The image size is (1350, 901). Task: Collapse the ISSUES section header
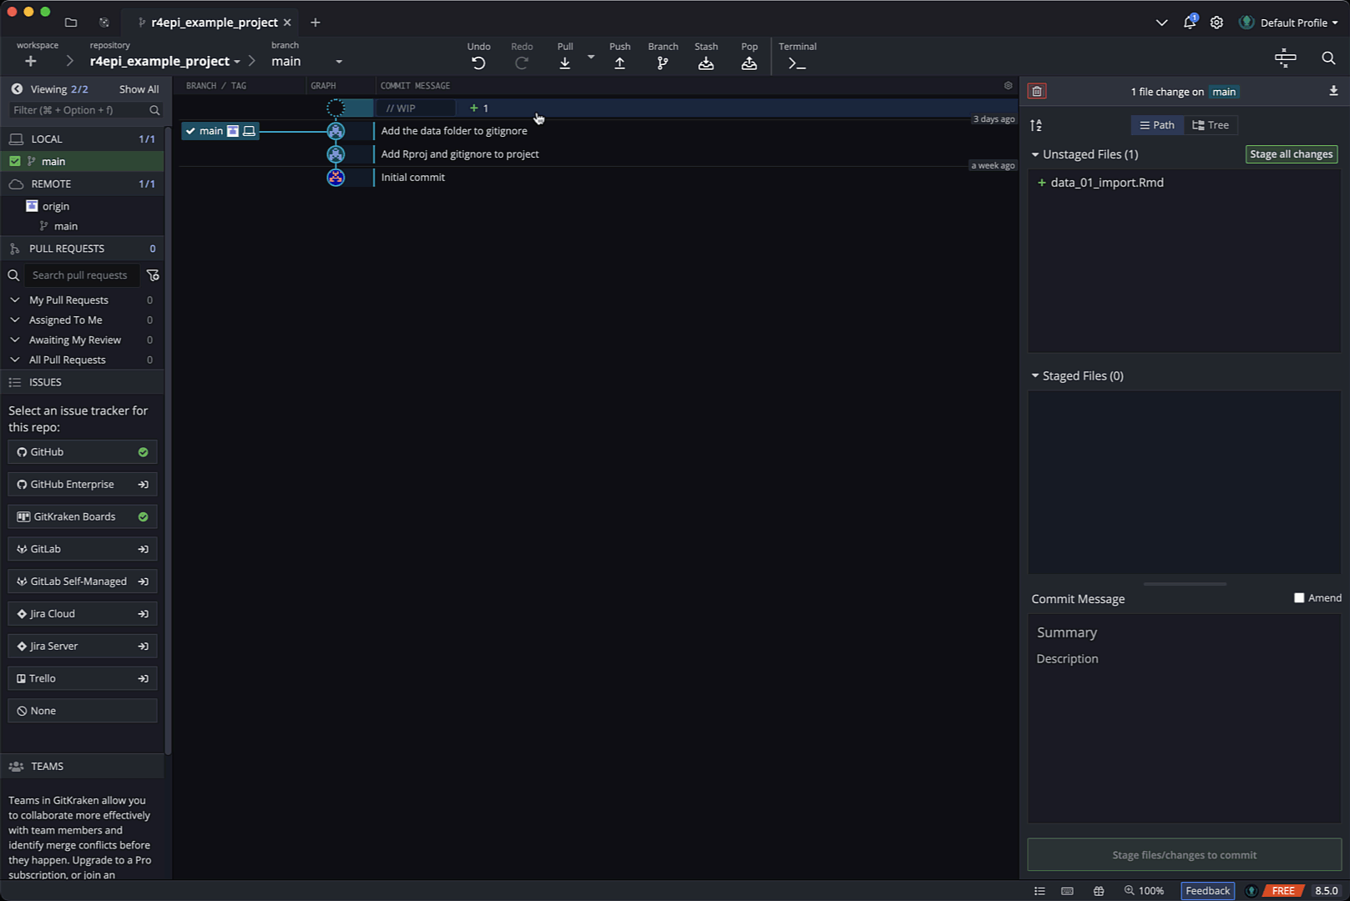click(82, 382)
